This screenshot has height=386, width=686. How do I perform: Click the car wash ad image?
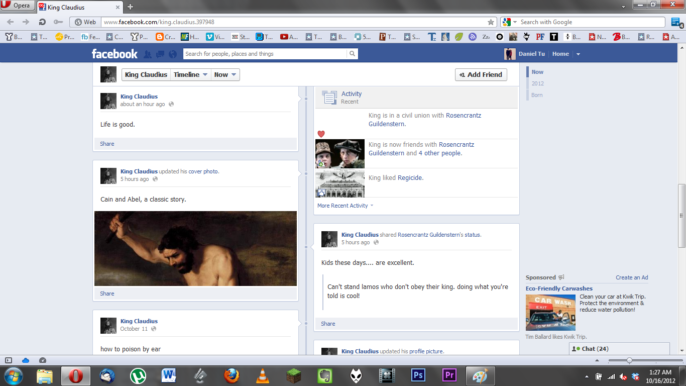pyautogui.click(x=550, y=312)
